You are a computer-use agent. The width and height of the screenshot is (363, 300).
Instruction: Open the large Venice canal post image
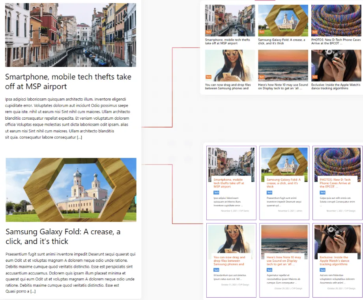pyautogui.click(x=71, y=35)
